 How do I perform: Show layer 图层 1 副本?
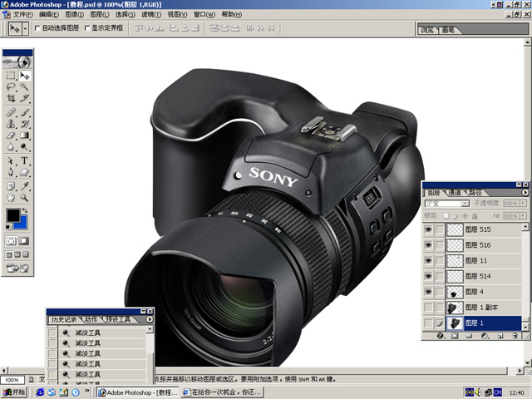click(429, 308)
